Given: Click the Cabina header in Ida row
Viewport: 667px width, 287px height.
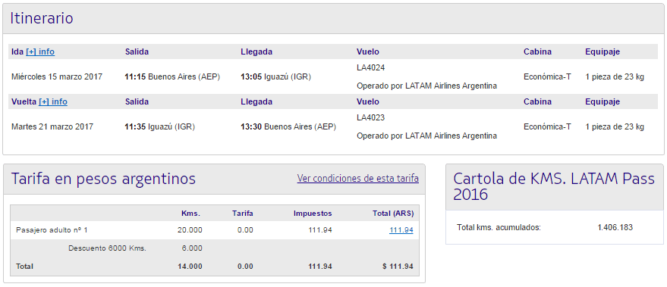Looking at the screenshot, I should click(x=537, y=51).
